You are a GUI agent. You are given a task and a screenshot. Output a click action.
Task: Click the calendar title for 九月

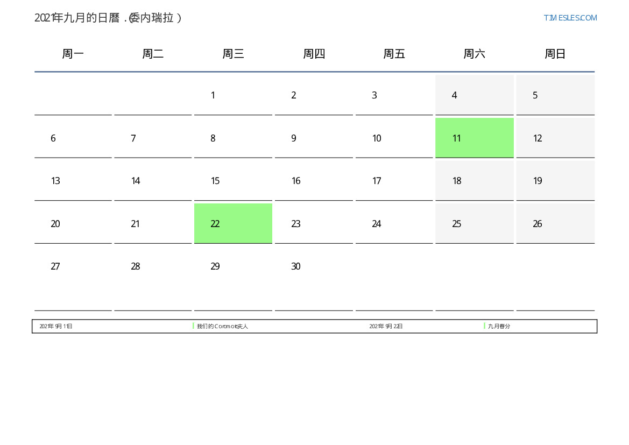point(108,18)
